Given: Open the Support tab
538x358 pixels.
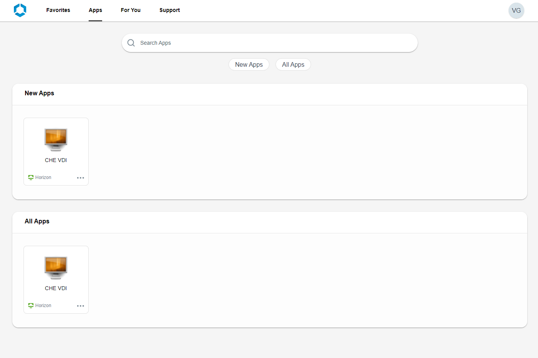Looking at the screenshot, I should click(170, 10).
